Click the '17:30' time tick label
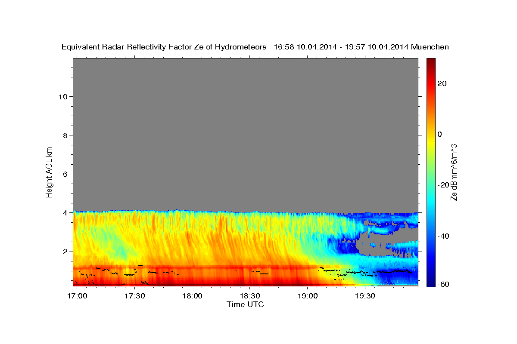The image size is (517, 344). (x=135, y=296)
